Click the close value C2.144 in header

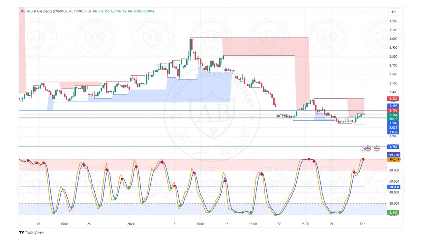128,11
